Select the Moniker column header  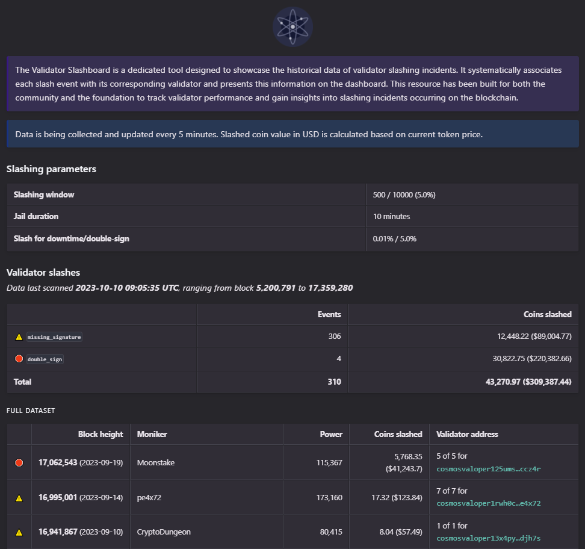150,434
